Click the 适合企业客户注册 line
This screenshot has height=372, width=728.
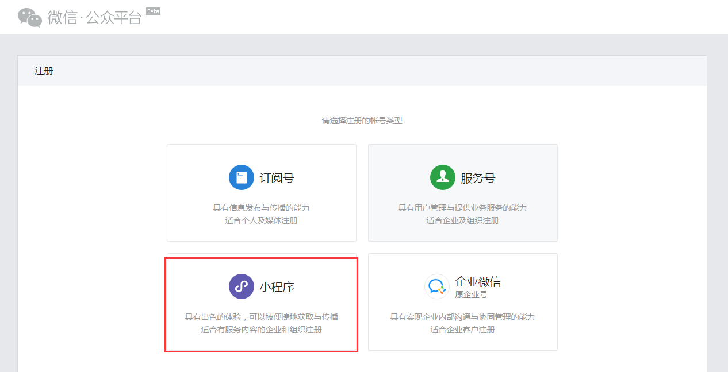click(x=462, y=330)
